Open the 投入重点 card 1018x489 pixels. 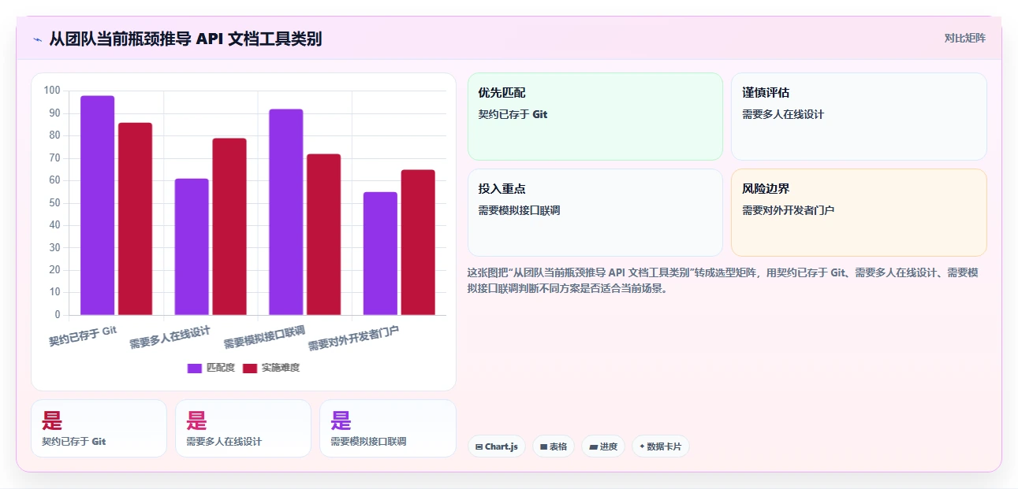tap(595, 213)
